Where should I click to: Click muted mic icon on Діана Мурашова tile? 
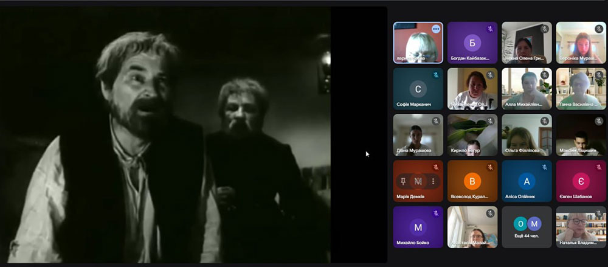[436, 121]
